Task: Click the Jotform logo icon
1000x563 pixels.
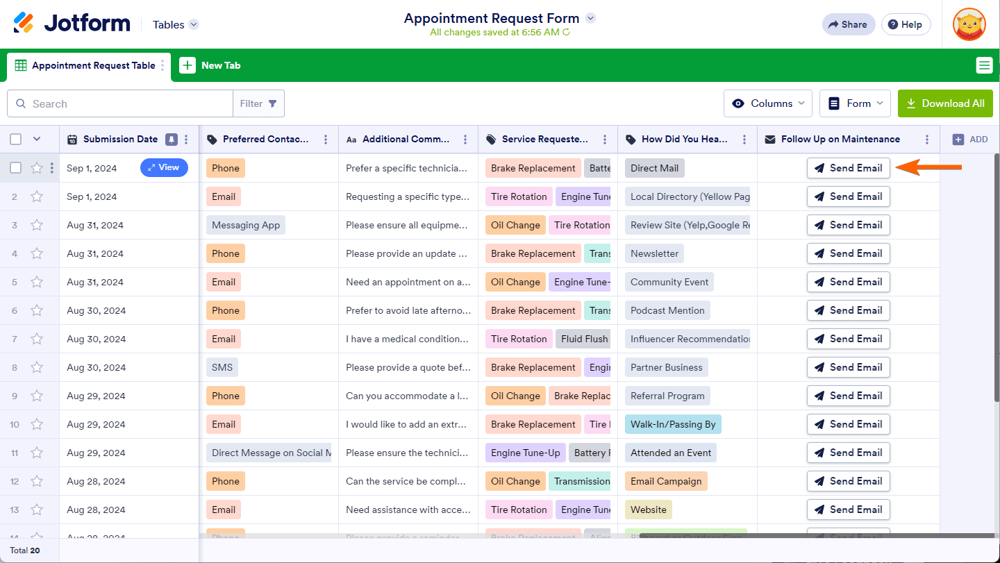Action: (24, 23)
